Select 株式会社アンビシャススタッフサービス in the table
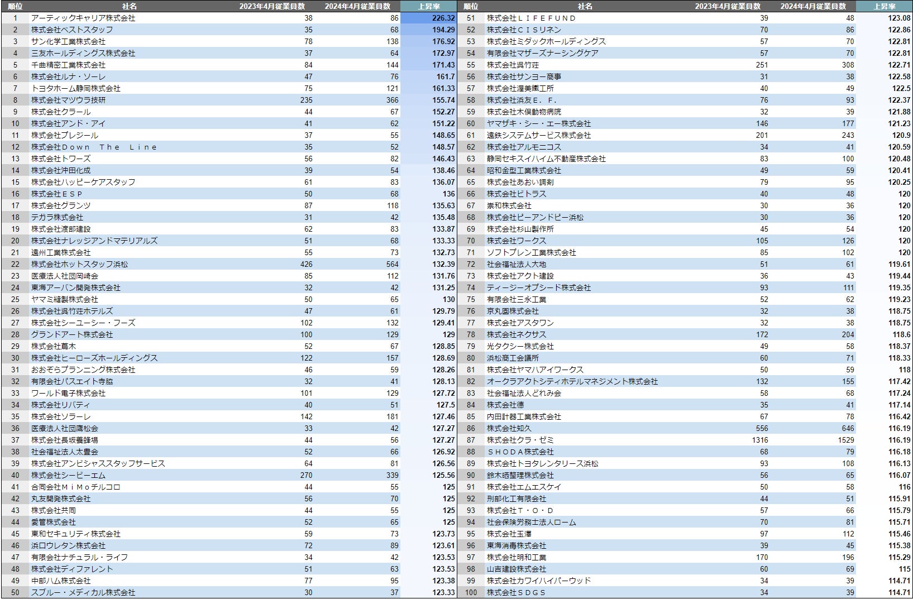This screenshot has width=913, height=599. [x=98, y=463]
